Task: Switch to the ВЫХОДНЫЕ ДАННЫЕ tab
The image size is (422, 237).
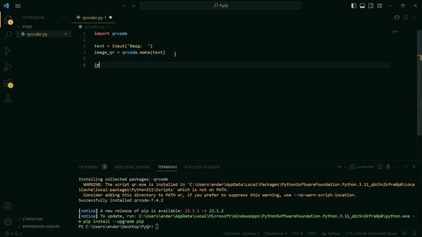Action: [x=132, y=167]
